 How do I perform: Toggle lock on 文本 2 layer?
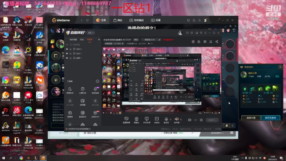point(70,49)
